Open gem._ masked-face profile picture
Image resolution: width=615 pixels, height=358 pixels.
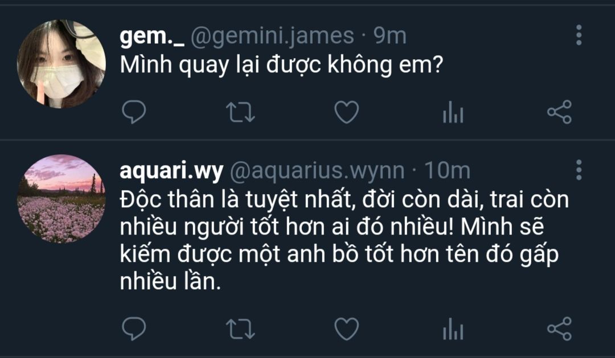(x=61, y=64)
